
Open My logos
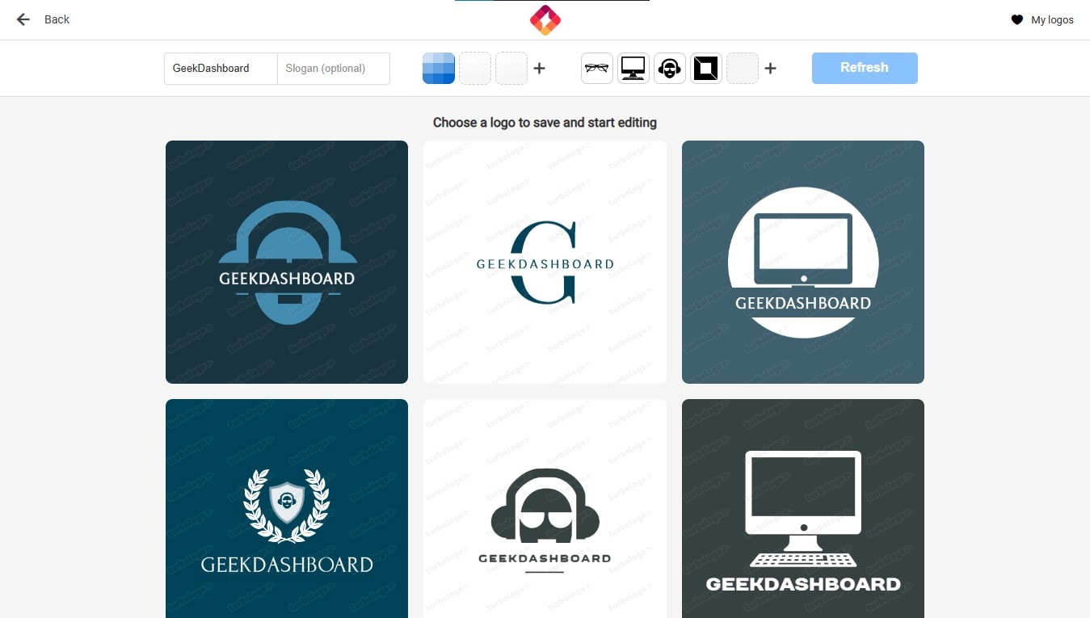1050,19
